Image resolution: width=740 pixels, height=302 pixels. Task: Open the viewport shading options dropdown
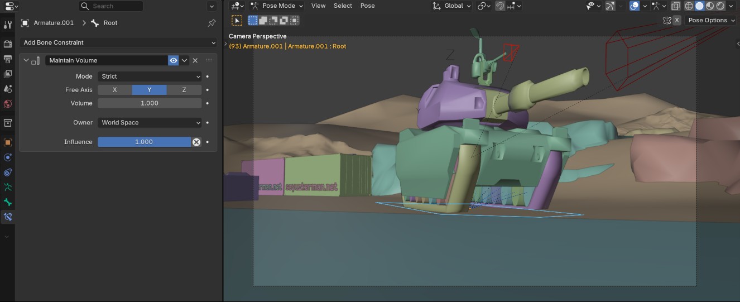(732, 6)
